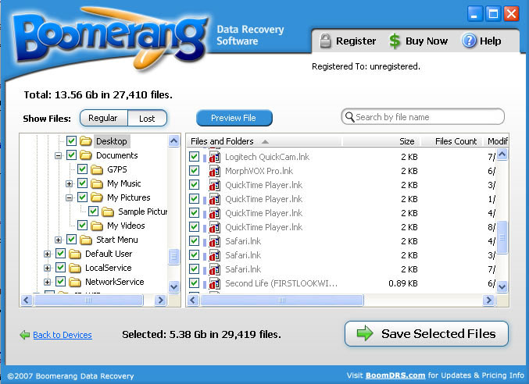The width and height of the screenshot is (529, 384).
Task: Click the folder tree vertical scrollbar thumb
Action: point(173,257)
